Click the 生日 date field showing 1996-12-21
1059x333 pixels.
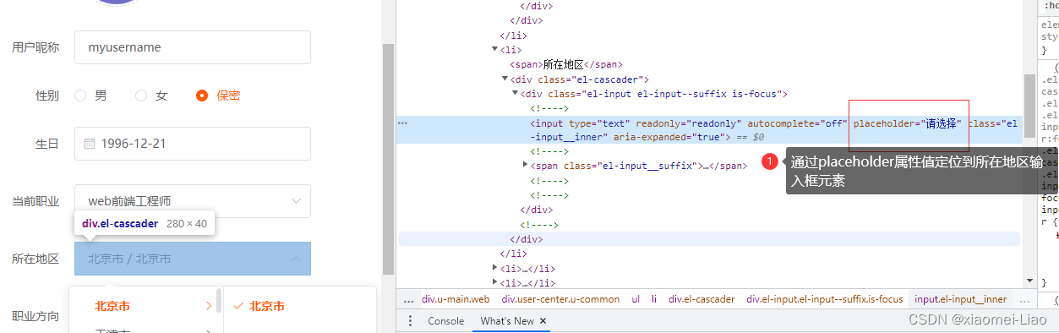pyautogui.click(x=193, y=144)
